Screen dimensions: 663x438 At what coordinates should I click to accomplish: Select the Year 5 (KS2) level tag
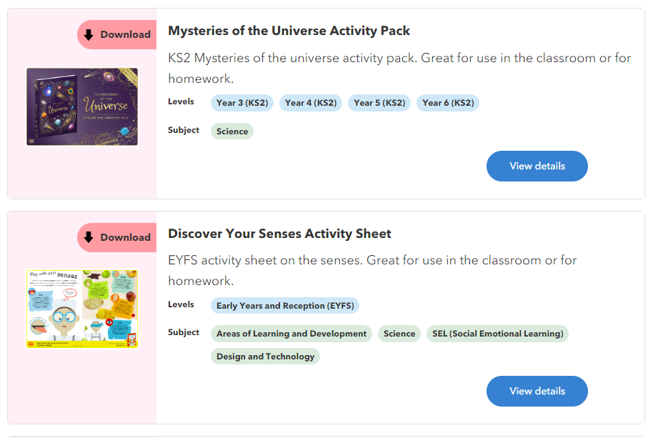coord(379,103)
